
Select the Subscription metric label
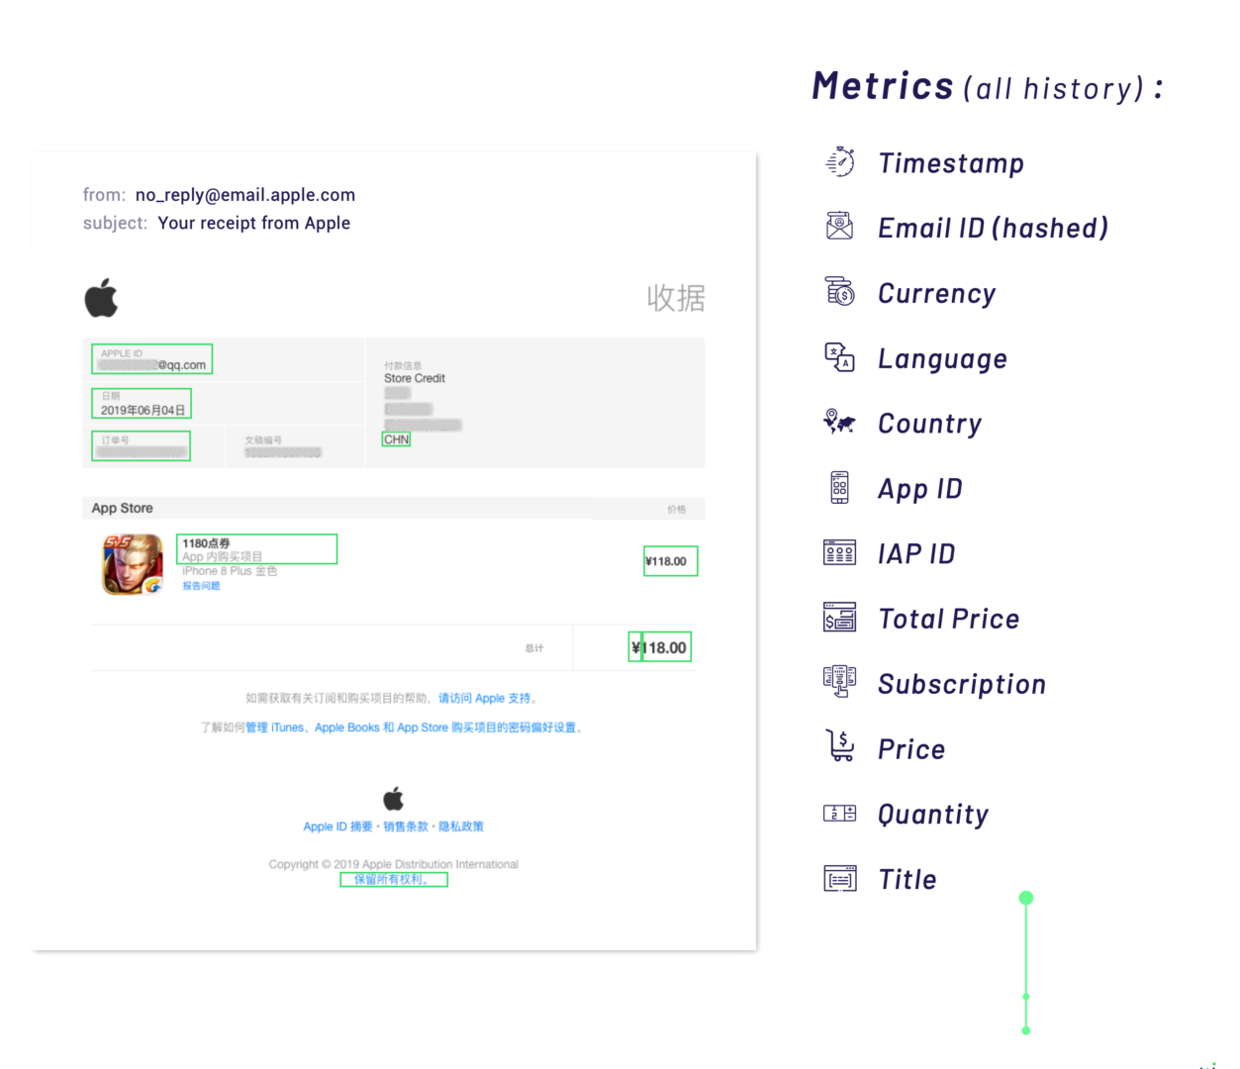[x=962, y=685]
